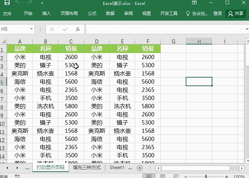The width and height of the screenshot is (249, 178).
Task: Click the 告诉我 search box
Action: 197,14
